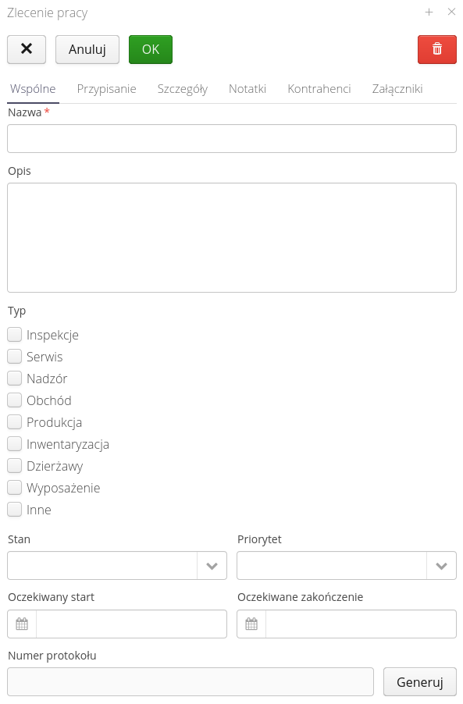The height and width of the screenshot is (704, 463).
Task: Open the Załączniki tab
Action: [x=397, y=89]
